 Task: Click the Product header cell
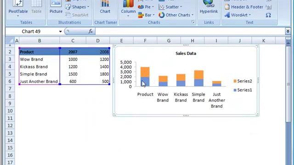(40, 52)
